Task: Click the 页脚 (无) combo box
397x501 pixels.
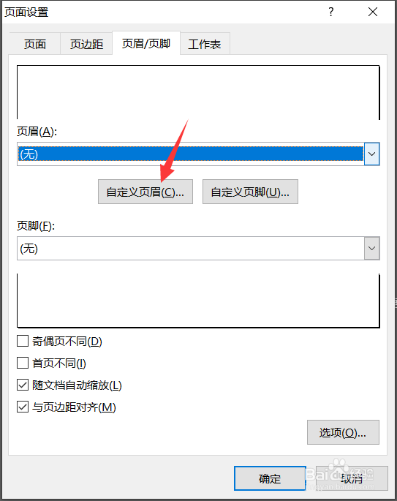Action: 198,248
